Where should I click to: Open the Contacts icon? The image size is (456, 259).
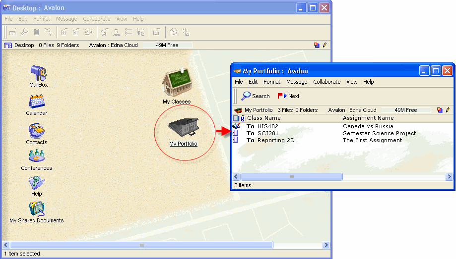37,131
